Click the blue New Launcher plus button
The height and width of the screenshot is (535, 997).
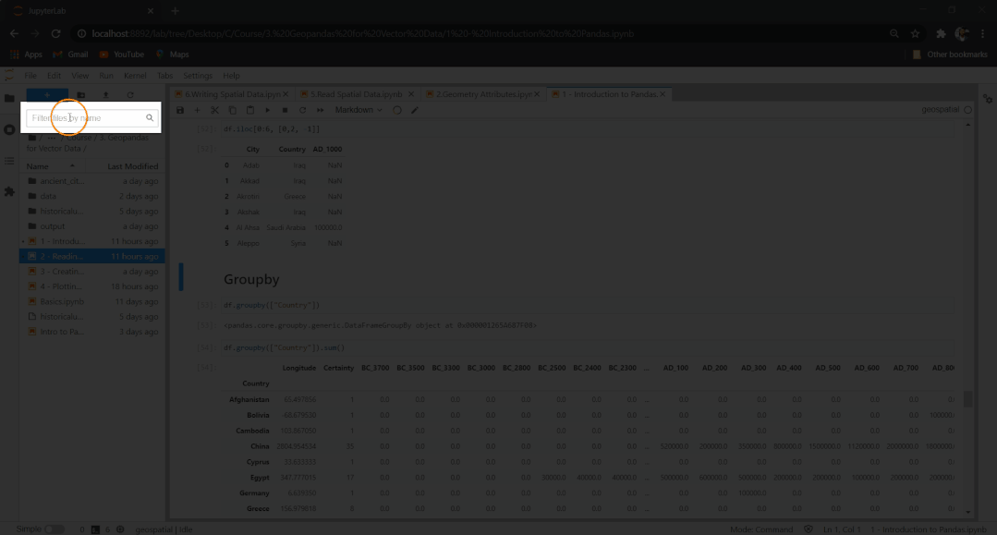click(x=47, y=95)
